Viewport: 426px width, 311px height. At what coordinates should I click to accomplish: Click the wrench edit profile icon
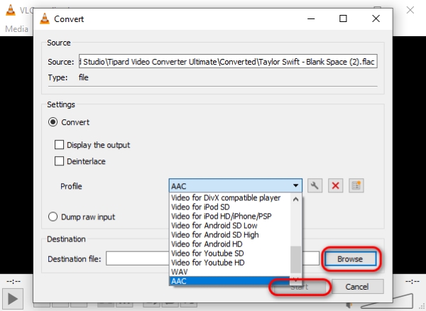click(316, 186)
